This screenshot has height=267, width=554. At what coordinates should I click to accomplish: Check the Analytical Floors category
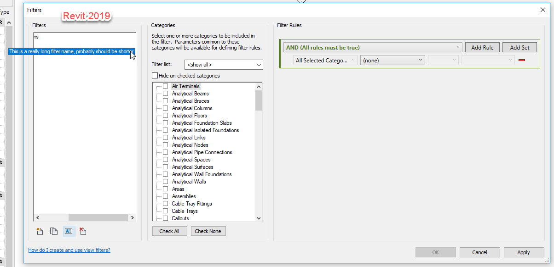click(165, 115)
